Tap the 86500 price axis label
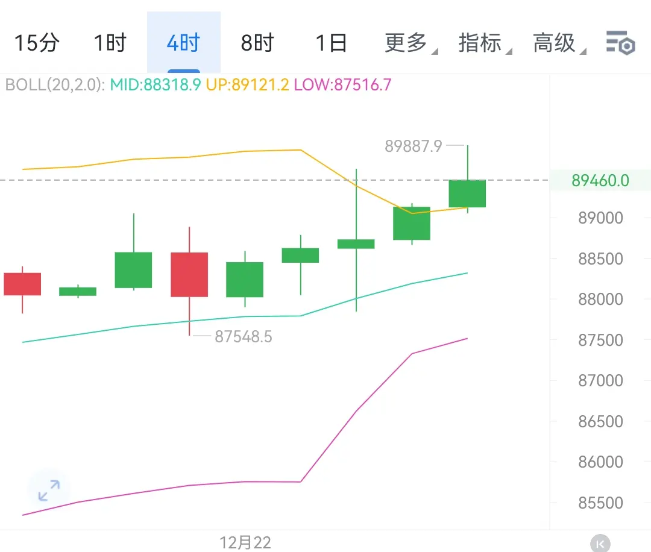The height and width of the screenshot is (552, 651). [600, 422]
